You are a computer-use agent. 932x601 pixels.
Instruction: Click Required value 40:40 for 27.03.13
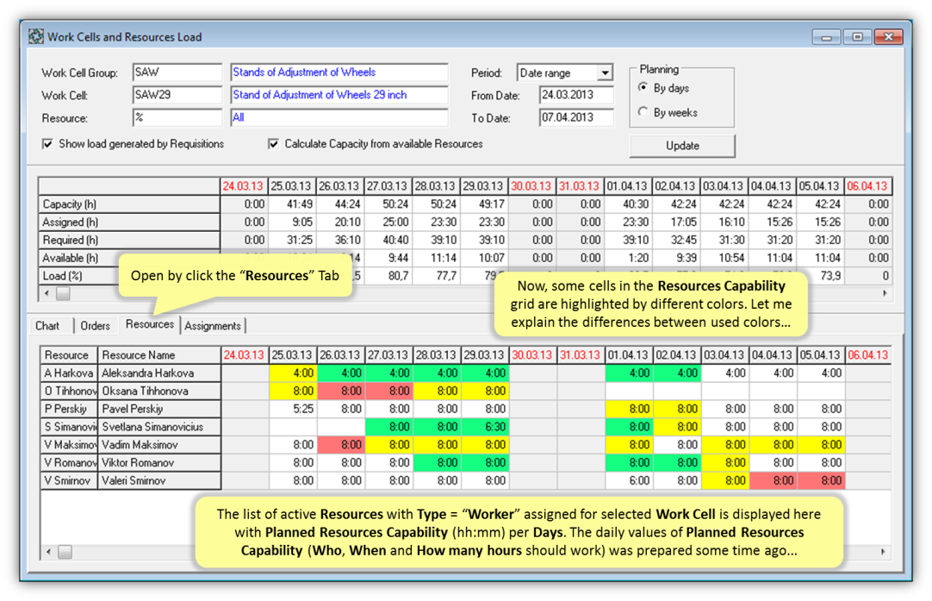coord(387,240)
